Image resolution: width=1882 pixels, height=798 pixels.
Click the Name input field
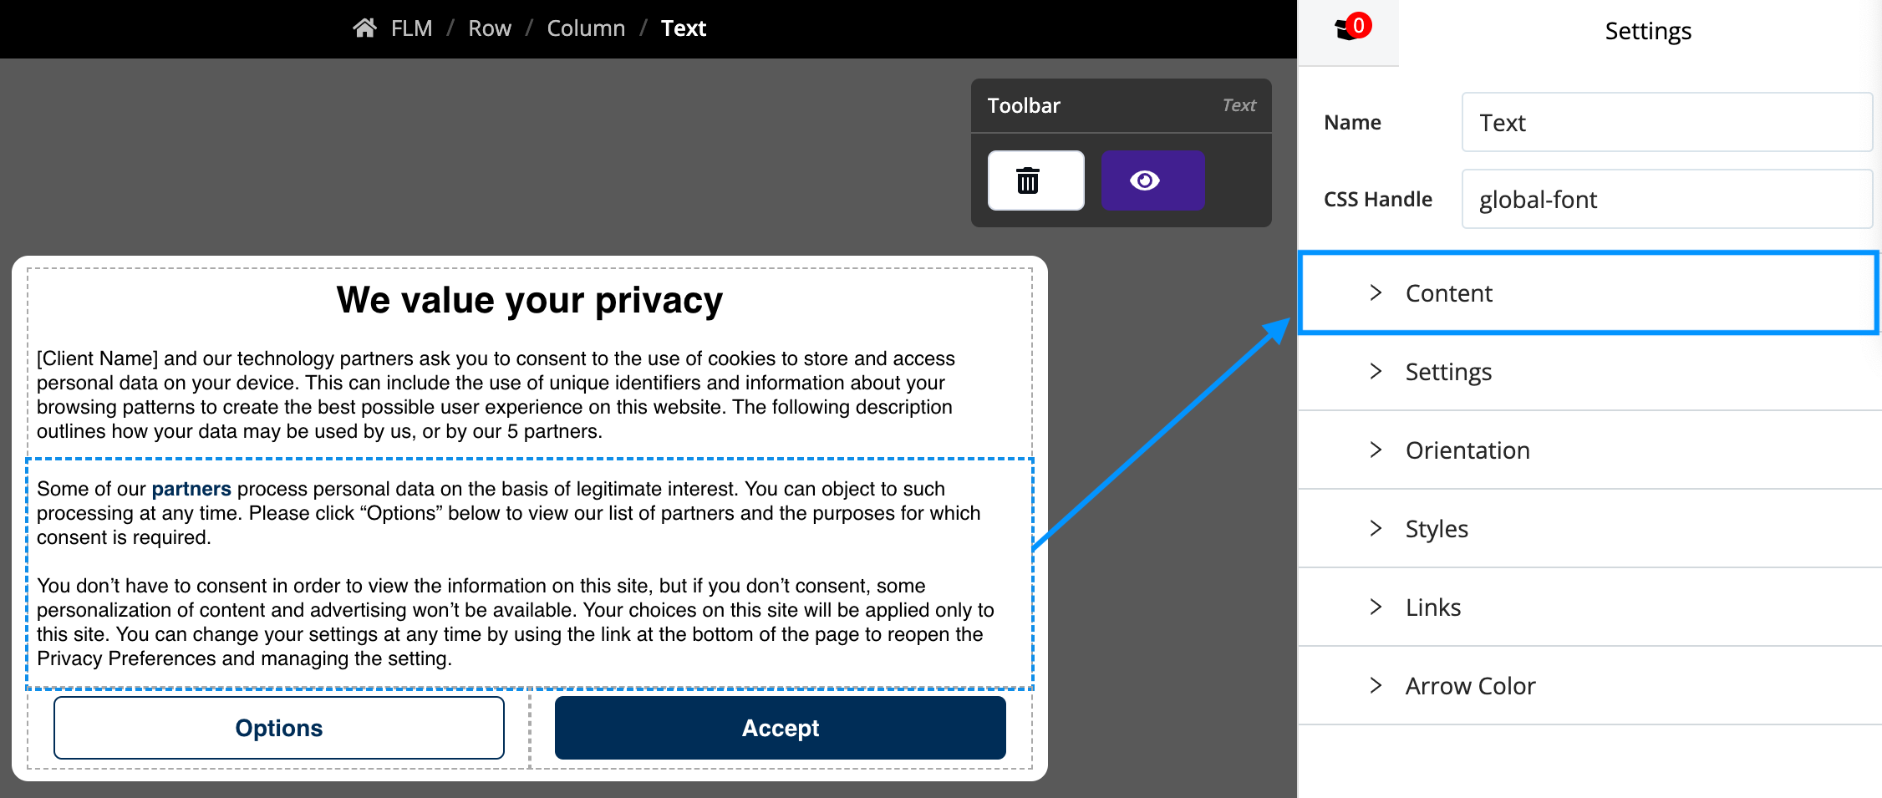coord(1666,123)
